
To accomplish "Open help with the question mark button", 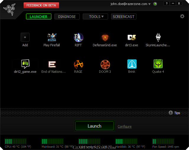I will [167, 4].
